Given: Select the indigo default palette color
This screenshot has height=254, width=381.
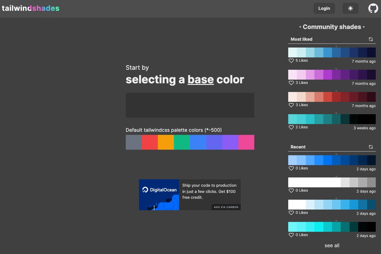Looking at the screenshot, I should 214,142.
